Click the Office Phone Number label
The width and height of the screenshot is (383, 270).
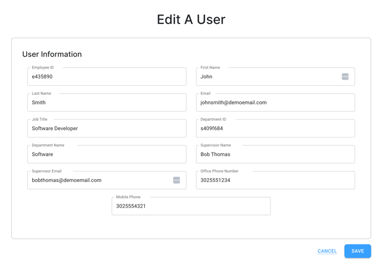pos(219,171)
